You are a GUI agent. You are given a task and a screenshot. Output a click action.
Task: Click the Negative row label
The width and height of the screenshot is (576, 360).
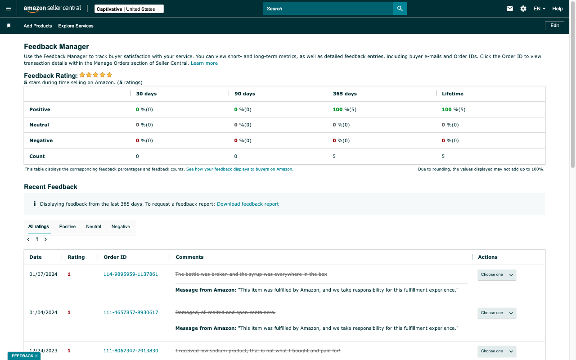click(41, 140)
